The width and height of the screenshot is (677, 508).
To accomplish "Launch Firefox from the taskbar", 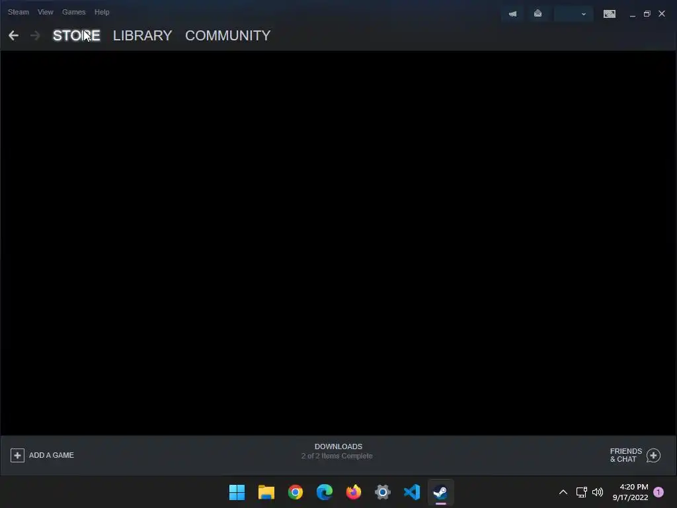I will (x=354, y=492).
